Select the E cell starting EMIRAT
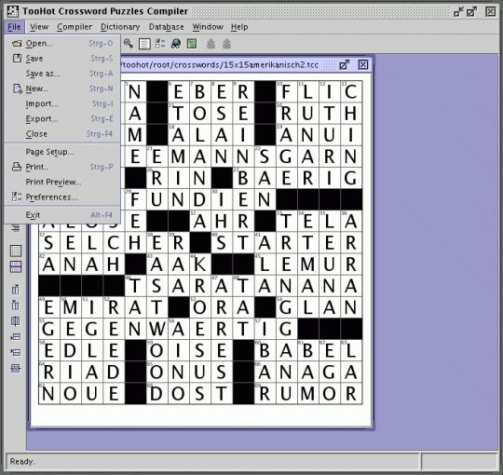503x475 pixels. click(49, 307)
